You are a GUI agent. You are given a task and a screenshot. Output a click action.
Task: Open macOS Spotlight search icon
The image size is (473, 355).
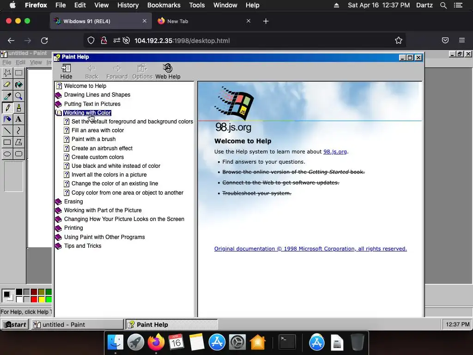443,5
